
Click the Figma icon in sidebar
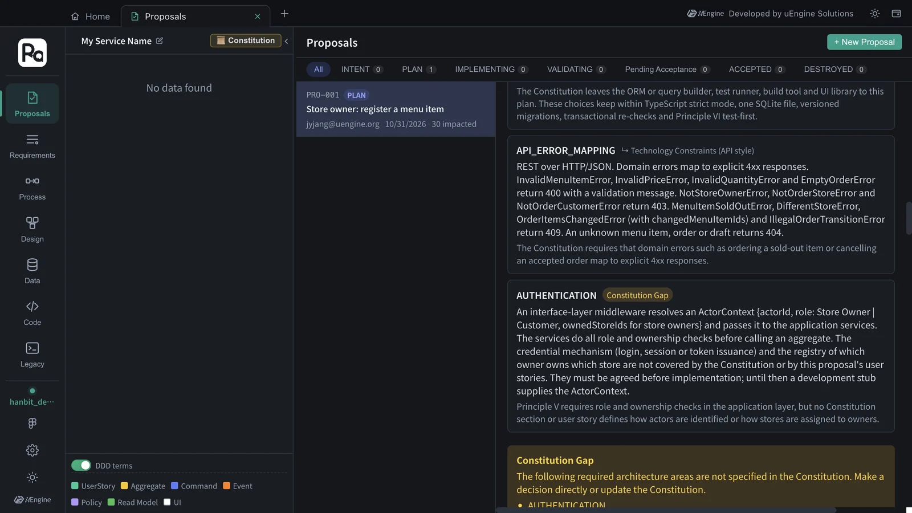point(32,423)
